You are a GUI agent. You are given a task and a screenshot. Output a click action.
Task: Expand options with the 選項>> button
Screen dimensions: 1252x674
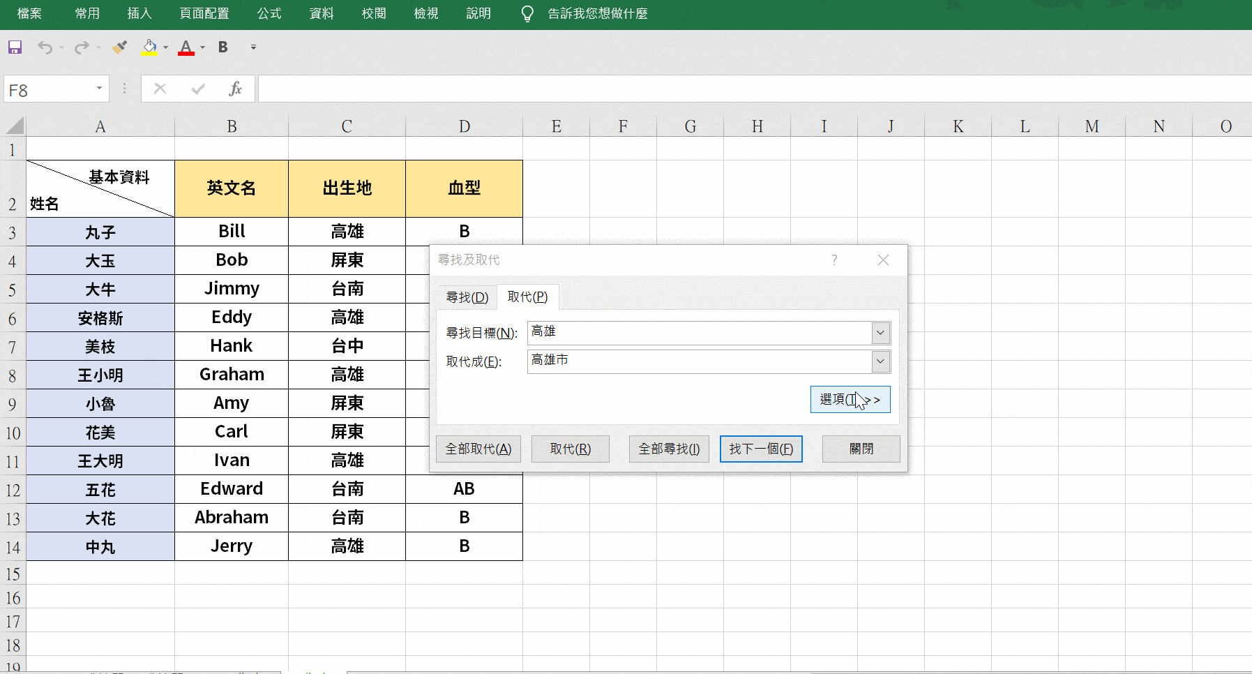coord(850,399)
